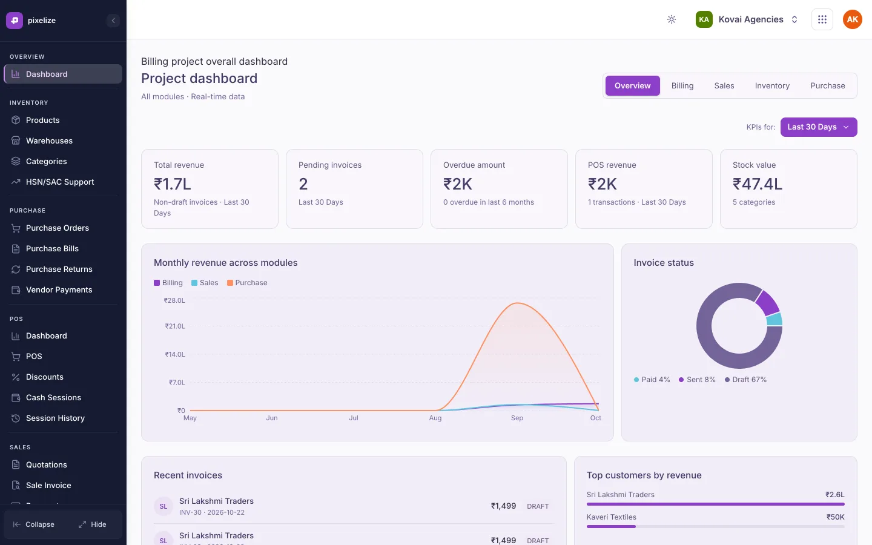This screenshot has height=545, width=872.
Task: Click the POS Dashboard chart icon
Action: (16, 335)
